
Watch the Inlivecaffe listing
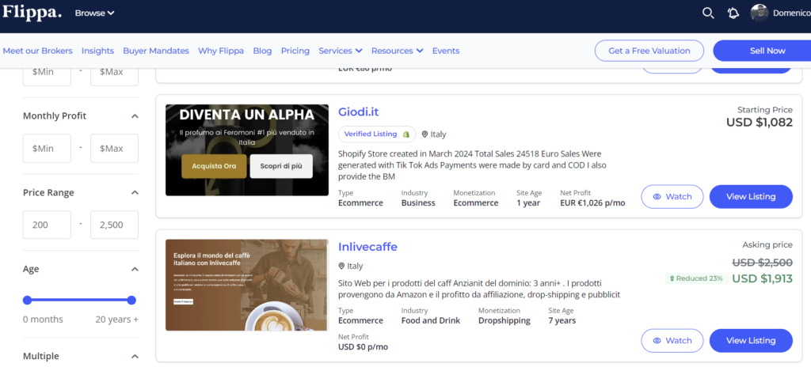[672, 340]
